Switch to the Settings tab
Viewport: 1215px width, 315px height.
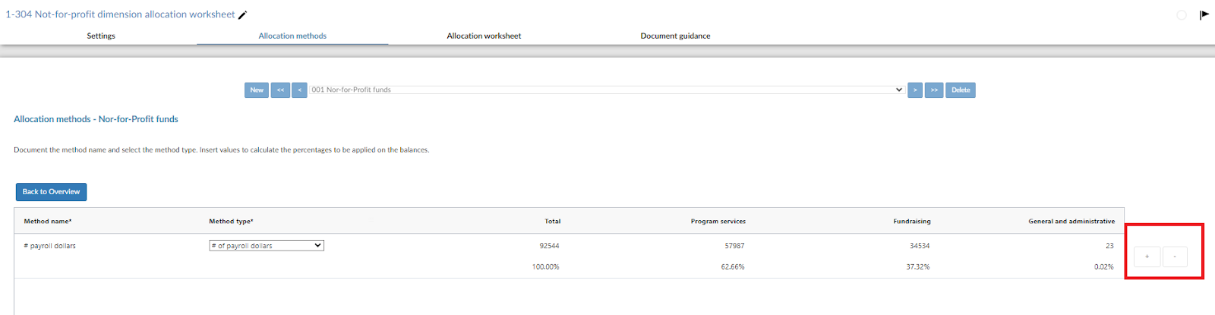click(101, 36)
